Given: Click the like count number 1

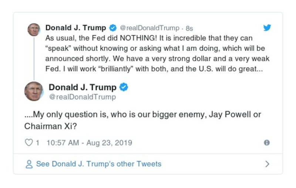Looking at the screenshot, I should [37, 143].
